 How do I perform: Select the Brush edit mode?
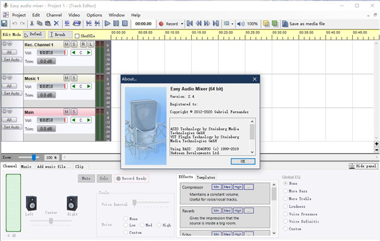coord(60,35)
